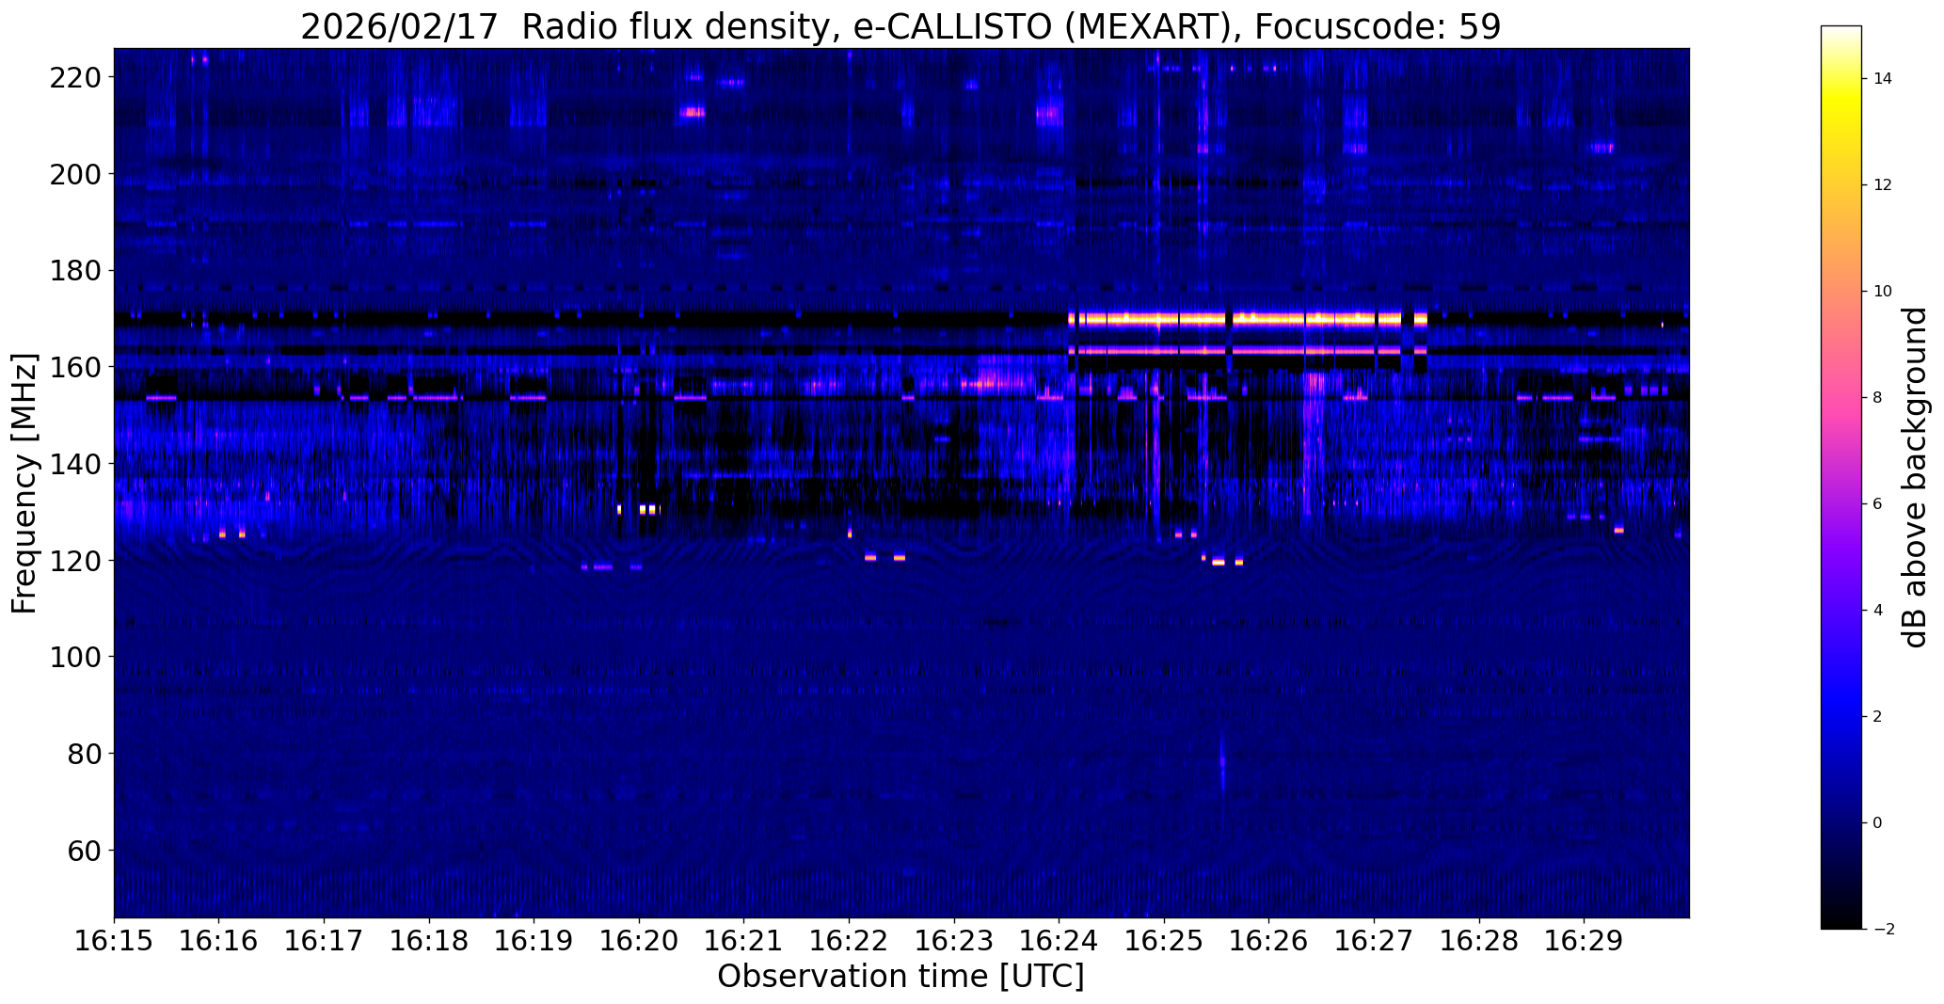
Task: Click the 16:24 time tick label
Action: 1060,941
